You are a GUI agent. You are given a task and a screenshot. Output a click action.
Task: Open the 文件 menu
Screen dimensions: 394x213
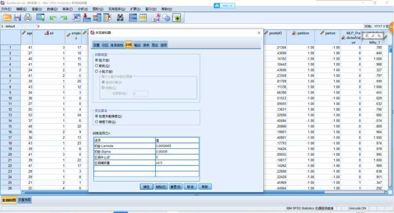point(6,9)
